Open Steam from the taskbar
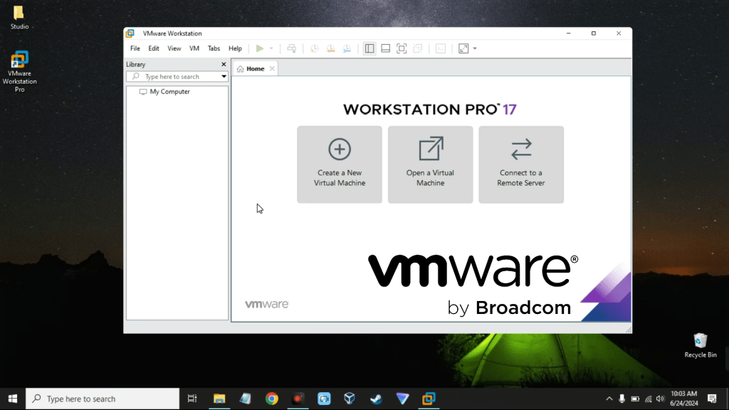Viewport: 729px width, 410px height. [x=376, y=399]
